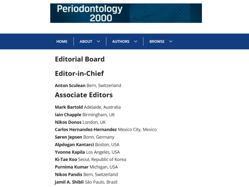The image size is (249, 187).
Task: Click the ABOUT navigation menu label
Action: (86, 42)
